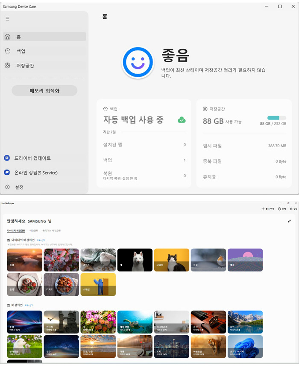Click the plus folder-add button in Live Wallpaper

pos(267,209)
